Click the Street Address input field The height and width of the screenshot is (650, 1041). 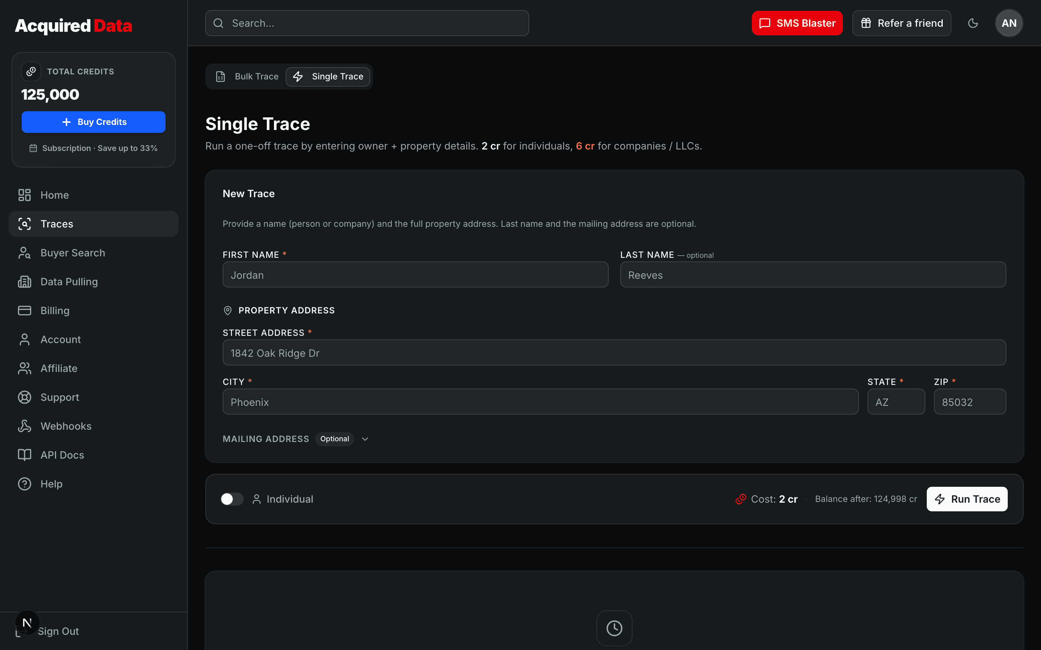(x=614, y=352)
